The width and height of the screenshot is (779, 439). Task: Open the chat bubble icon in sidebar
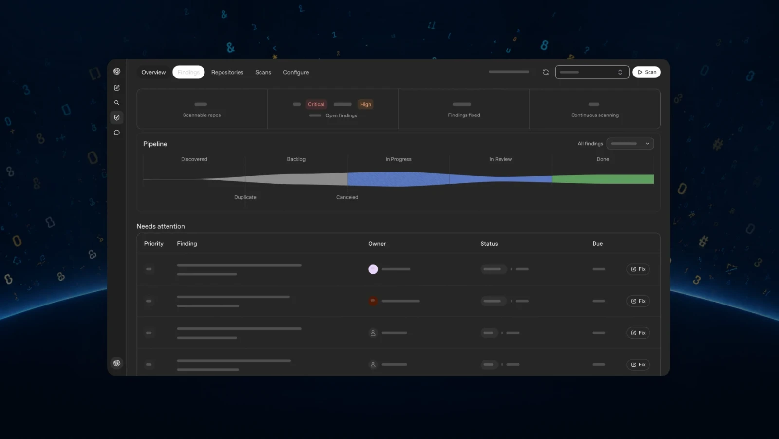click(x=117, y=133)
